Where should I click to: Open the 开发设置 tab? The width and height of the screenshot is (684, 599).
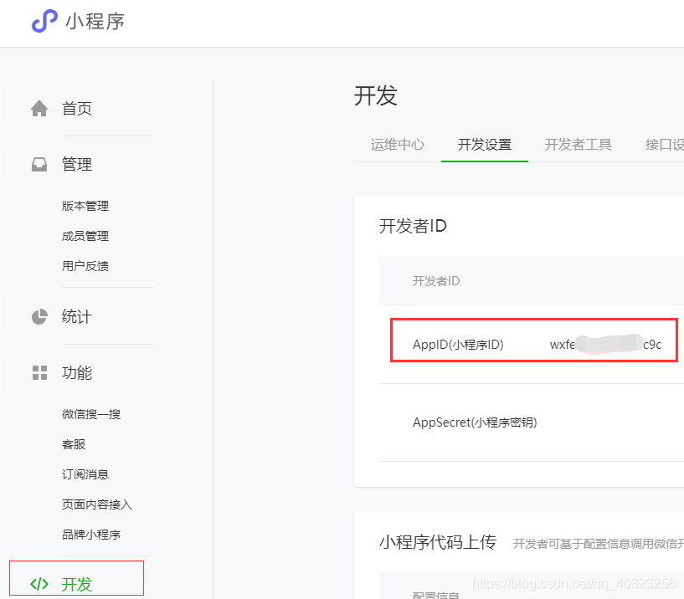pyautogui.click(x=484, y=144)
